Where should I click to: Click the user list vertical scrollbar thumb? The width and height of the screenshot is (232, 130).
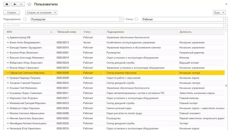pyautogui.click(x=226, y=86)
